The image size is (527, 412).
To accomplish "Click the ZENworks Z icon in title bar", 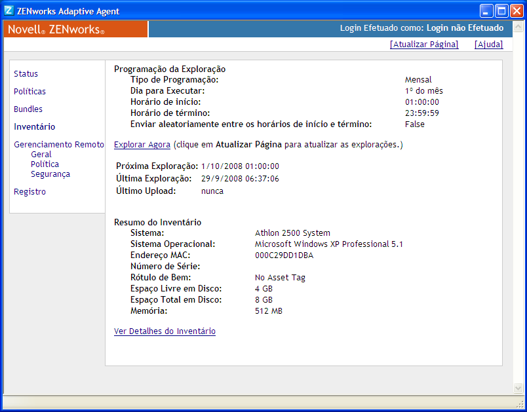I will [9, 10].
